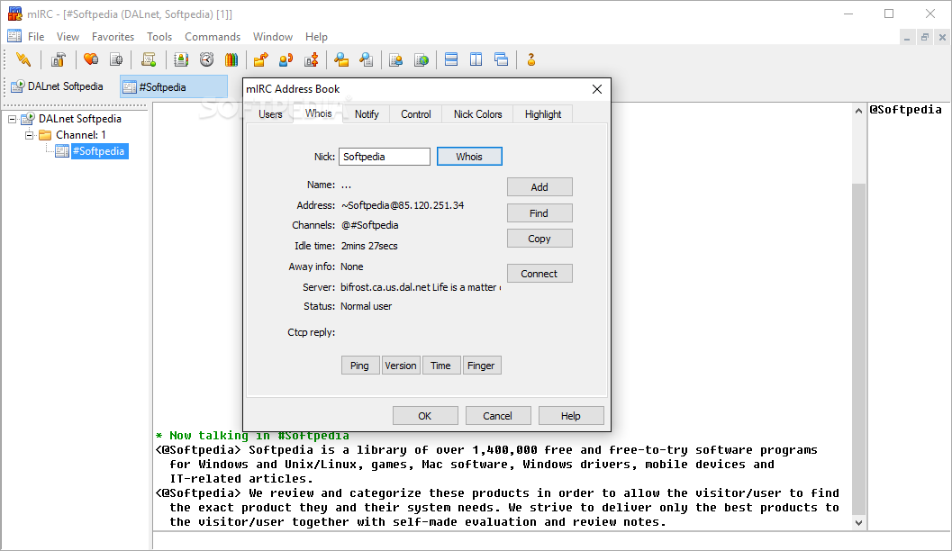Select @Softpedia in the nick list
This screenshot has width=952, height=551.
[x=905, y=110]
